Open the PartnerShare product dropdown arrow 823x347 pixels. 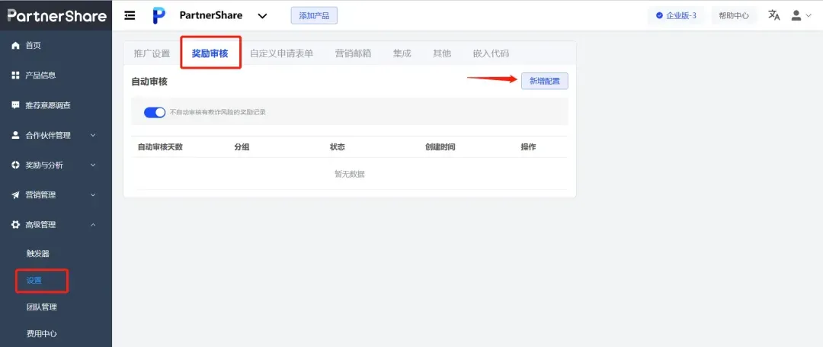coord(262,16)
